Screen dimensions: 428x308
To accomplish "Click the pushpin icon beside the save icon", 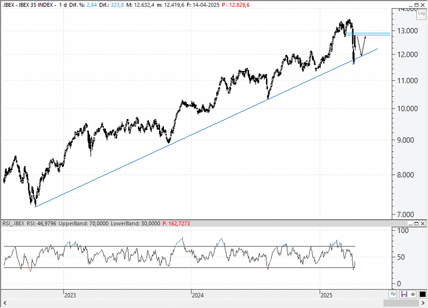I will click(412, 294).
